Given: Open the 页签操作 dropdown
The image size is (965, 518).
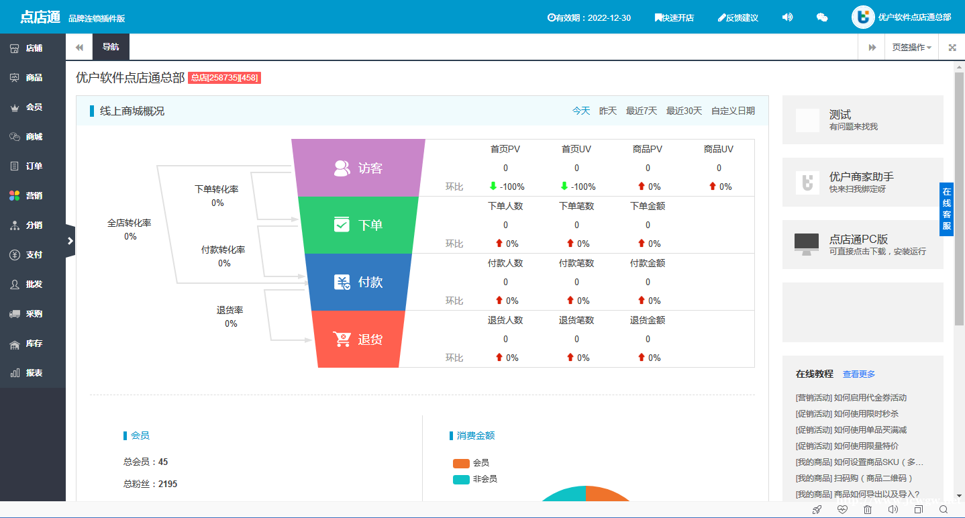Looking at the screenshot, I should (x=911, y=48).
